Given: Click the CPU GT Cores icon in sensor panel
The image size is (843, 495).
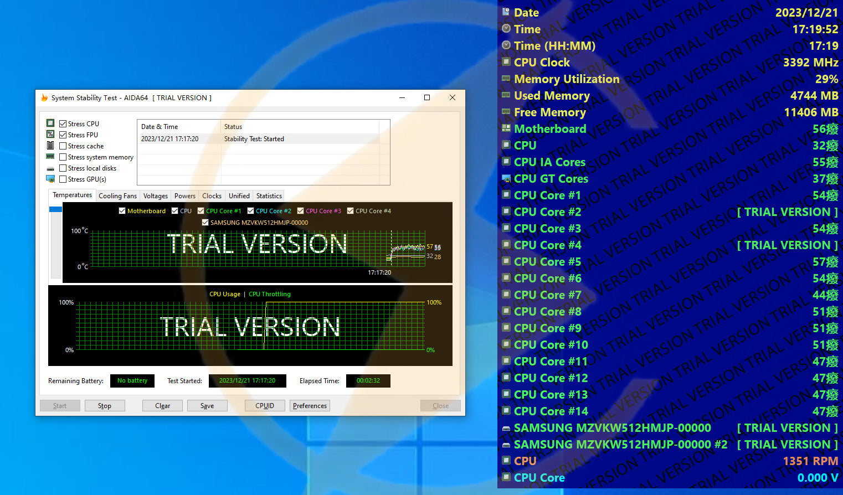Looking at the screenshot, I should (x=506, y=178).
